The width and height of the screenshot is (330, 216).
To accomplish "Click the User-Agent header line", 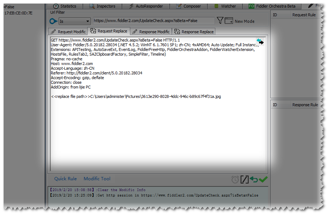I will coord(155,45).
